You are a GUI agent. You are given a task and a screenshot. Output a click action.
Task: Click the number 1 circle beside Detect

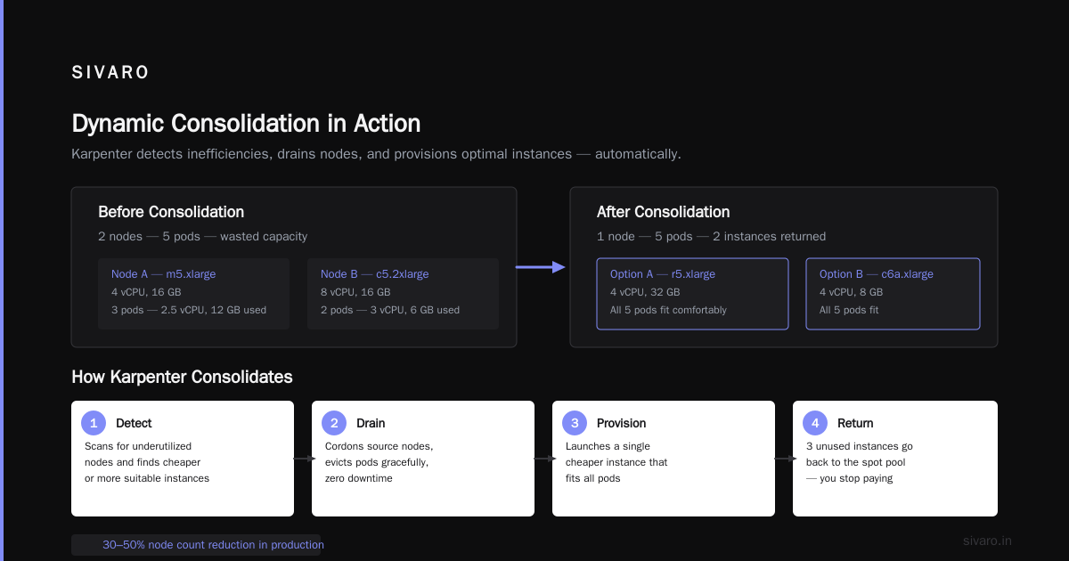coord(94,423)
